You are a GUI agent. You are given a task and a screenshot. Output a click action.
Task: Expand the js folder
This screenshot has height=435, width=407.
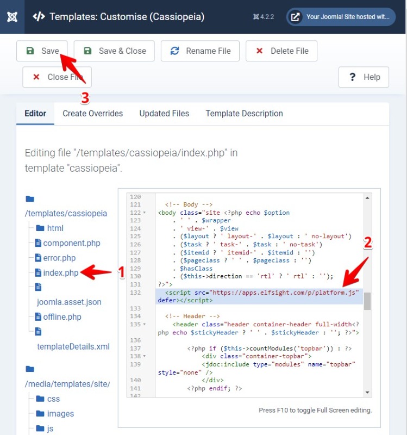[x=50, y=428]
